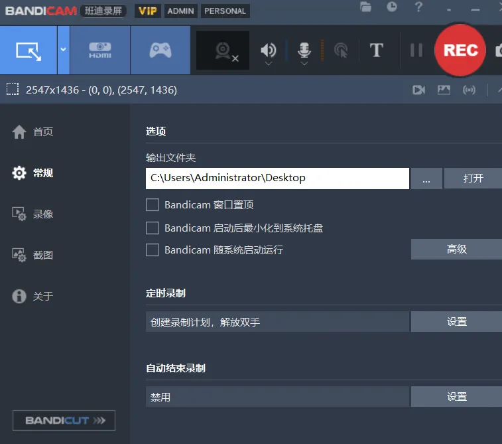The width and height of the screenshot is (502, 444).
Task: Open the output folder icon in title bar
Action: [366, 7]
